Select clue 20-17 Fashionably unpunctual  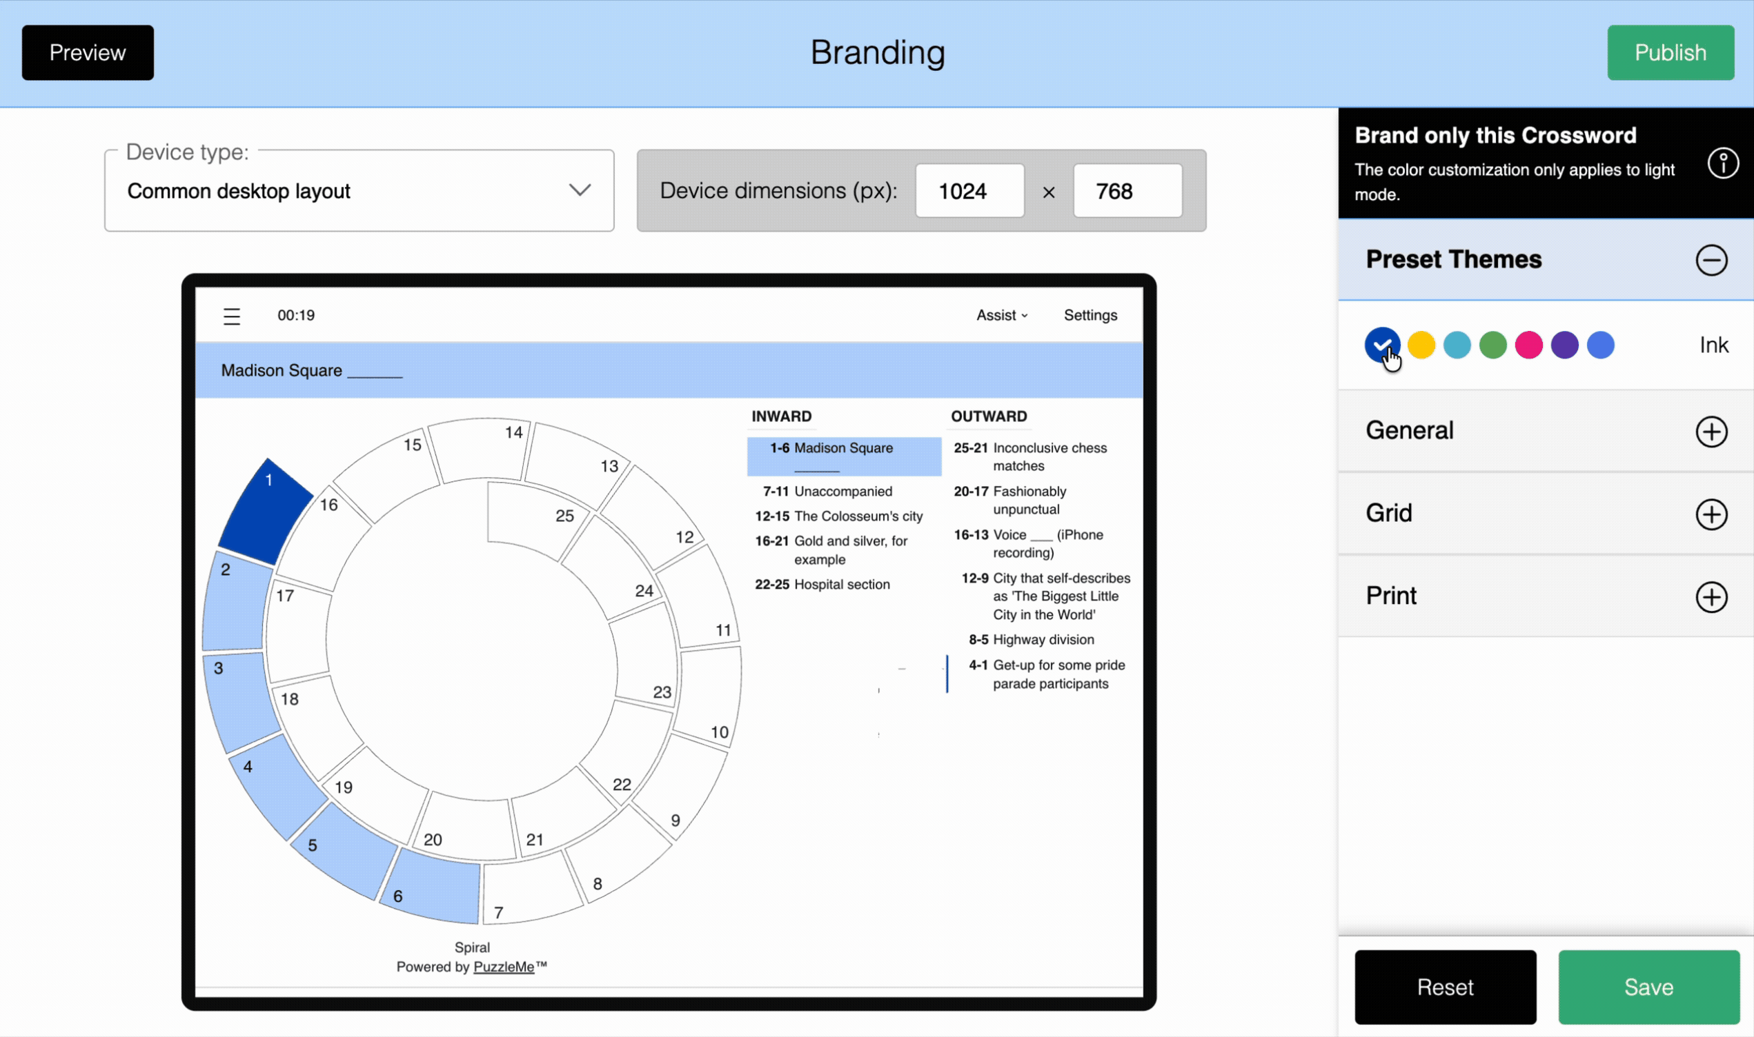click(x=1043, y=501)
